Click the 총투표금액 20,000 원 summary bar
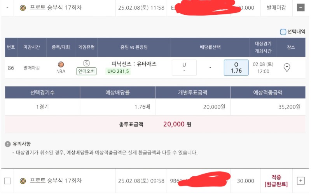311x195 pixels. pyautogui.click(x=155, y=125)
